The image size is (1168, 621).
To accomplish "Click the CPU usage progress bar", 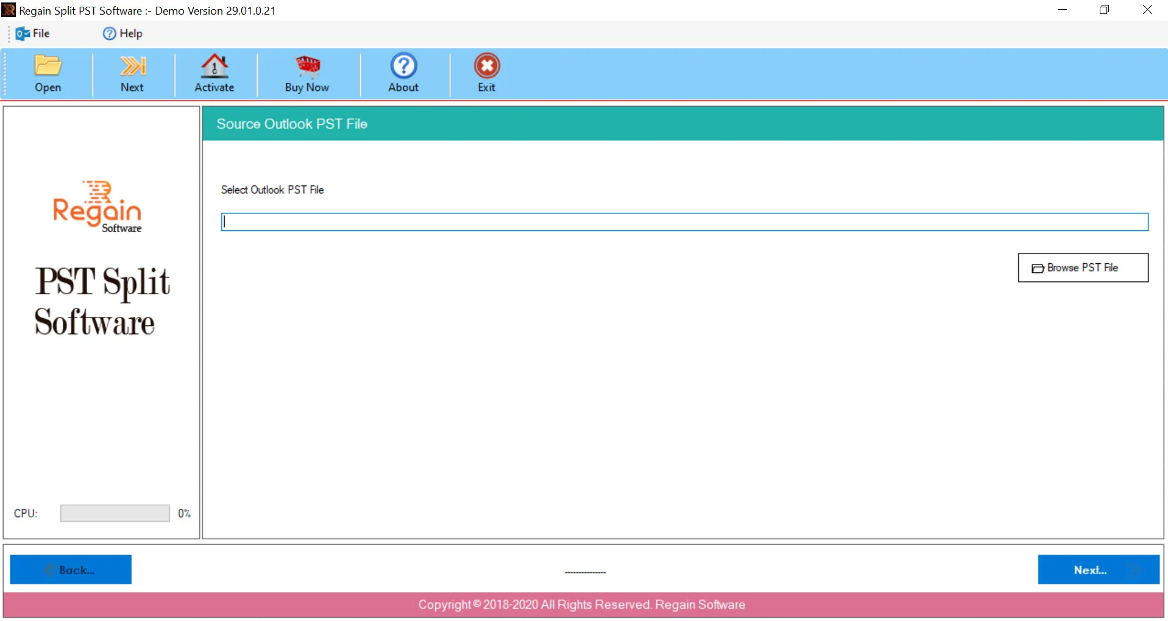I will pos(115,513).
